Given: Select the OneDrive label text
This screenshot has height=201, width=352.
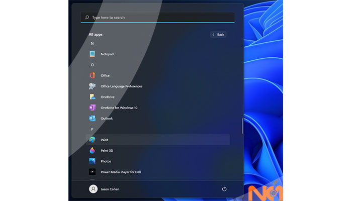Looking at the screenshot, I should (108, 97).
